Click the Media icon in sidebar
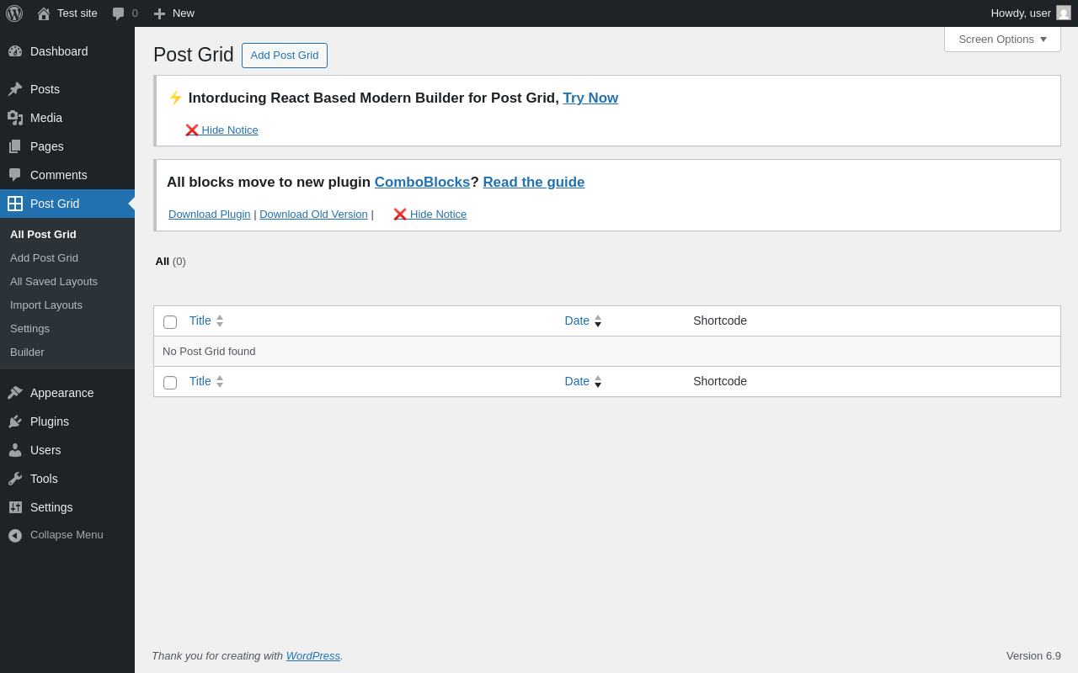The width and height of the screenshot is (1078, 673). coord(15,118)
